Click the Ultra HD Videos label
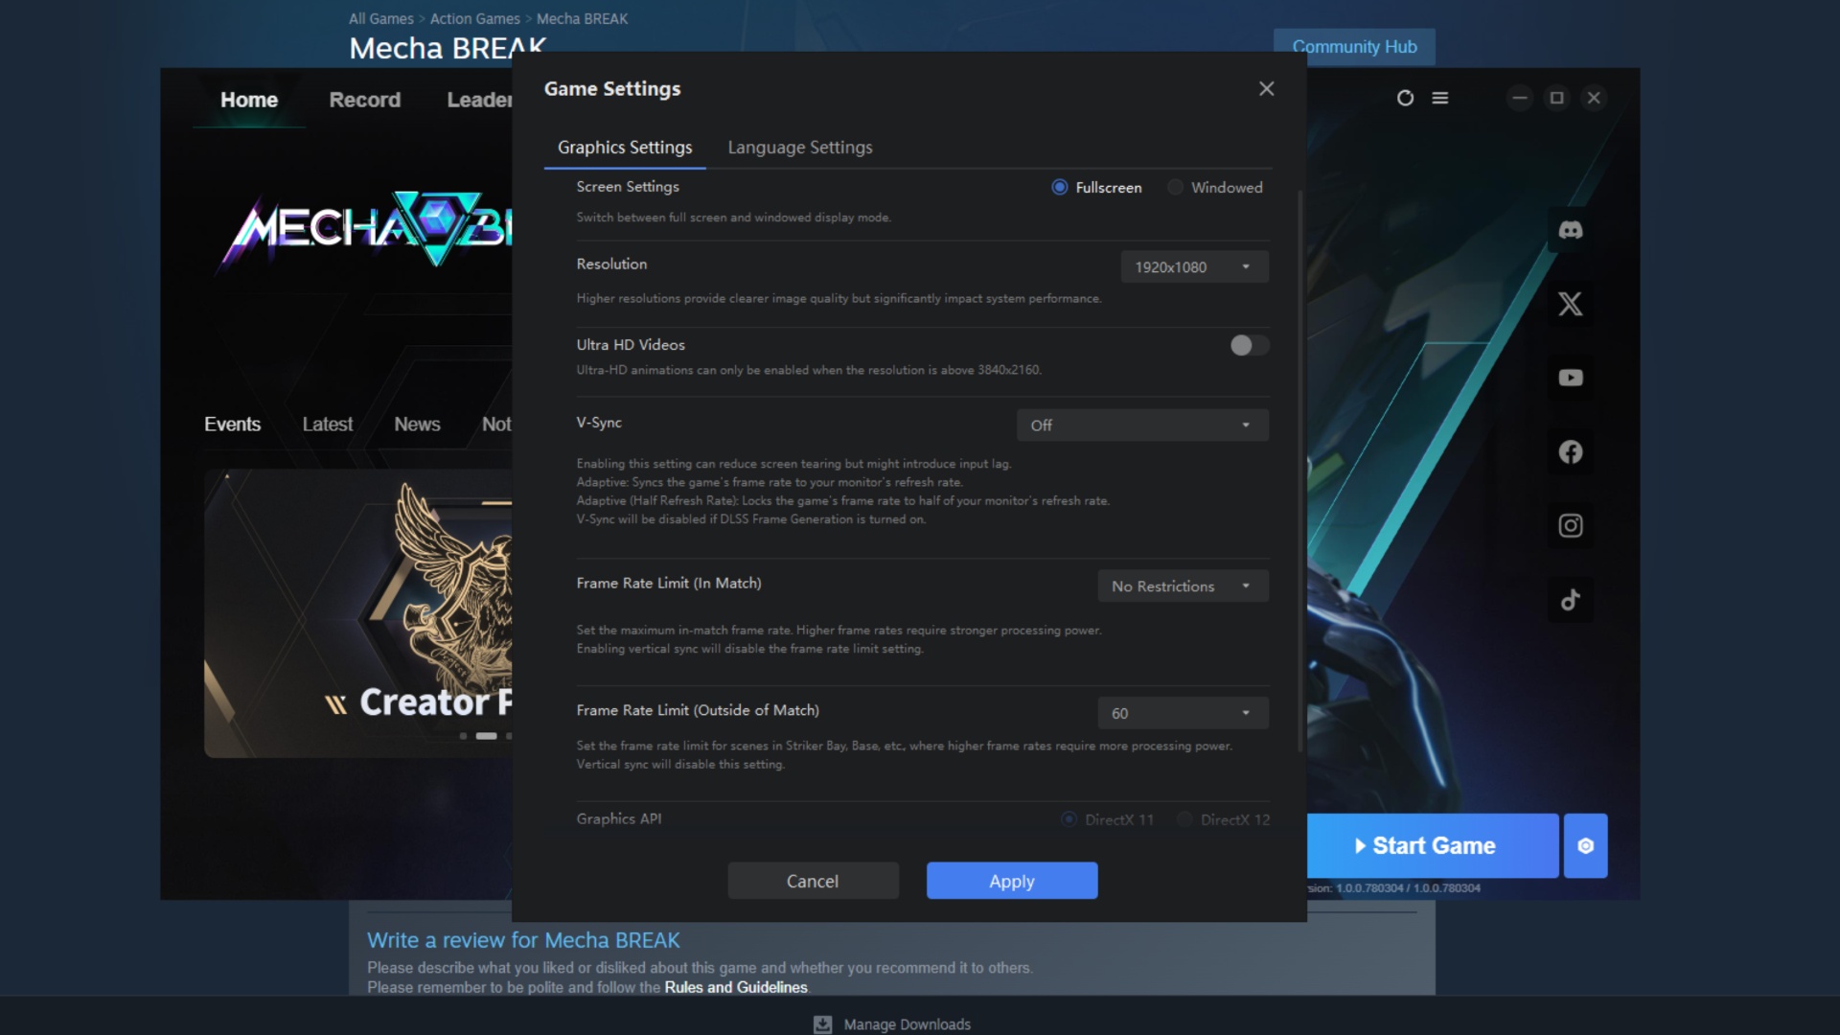Viewport: 1840px width, 1035px height. [x=631, y=345]
